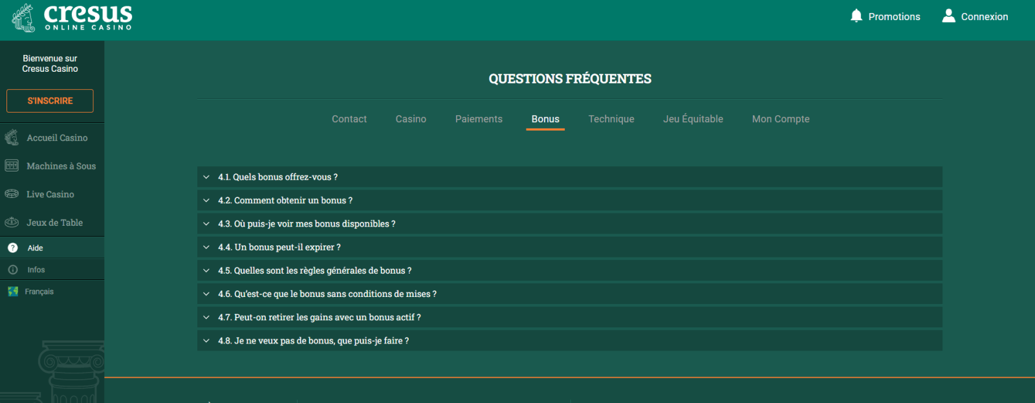Click the Jeux de Table icon
This screenshot has height=403, width=1035.
pyautogui.click(x=12, y=223)
